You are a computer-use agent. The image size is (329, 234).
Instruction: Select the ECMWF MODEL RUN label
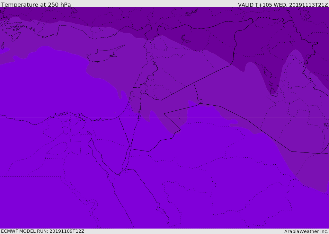43,231
